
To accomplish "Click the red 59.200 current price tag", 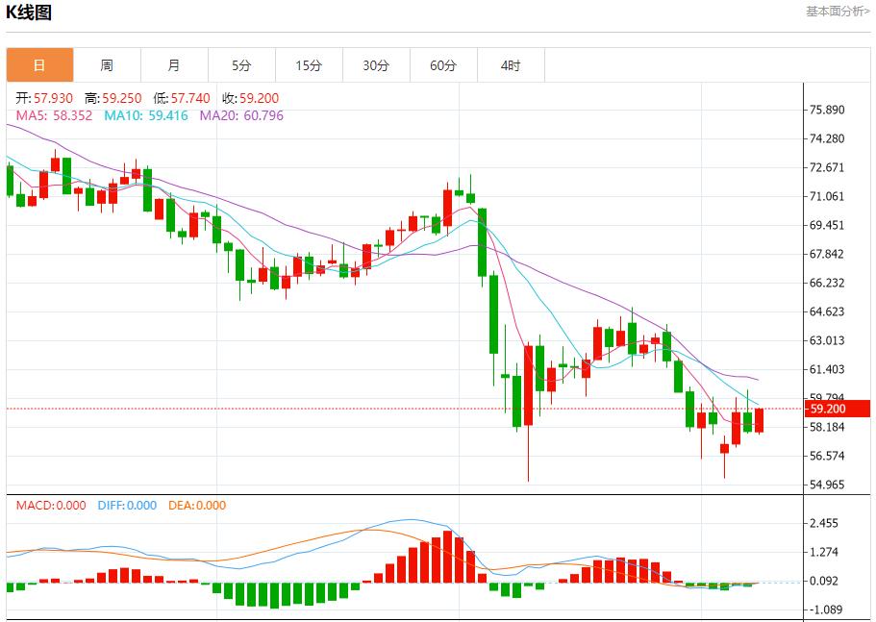I will pyautogui.click(x=838, y=409).
